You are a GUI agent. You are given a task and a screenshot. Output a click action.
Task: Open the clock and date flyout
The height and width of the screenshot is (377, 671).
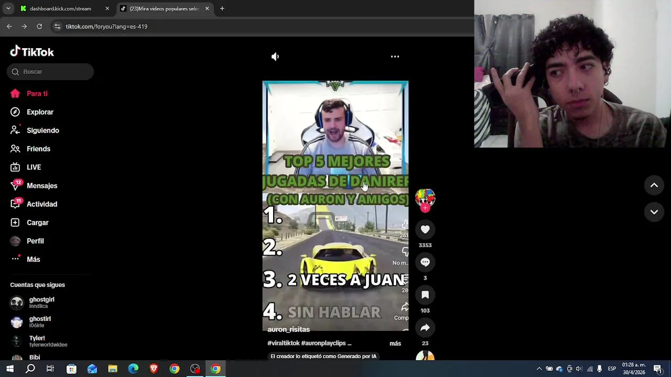point(634,369)
